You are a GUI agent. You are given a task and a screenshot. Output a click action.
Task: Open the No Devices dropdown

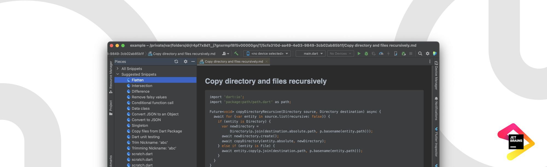tap(341, 54)
